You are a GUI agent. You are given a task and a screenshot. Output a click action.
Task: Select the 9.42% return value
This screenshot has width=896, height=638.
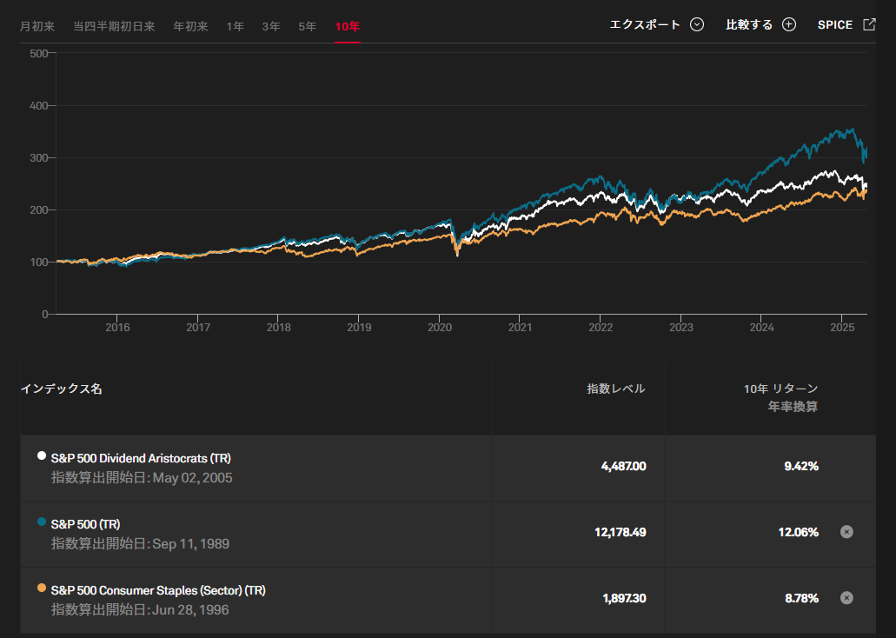click(801, 467)
